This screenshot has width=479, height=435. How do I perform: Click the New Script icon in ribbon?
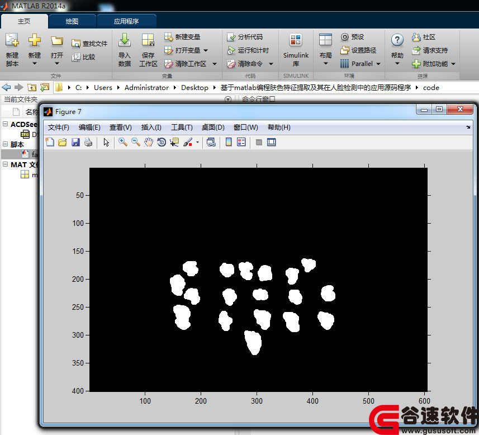[12, 40]
